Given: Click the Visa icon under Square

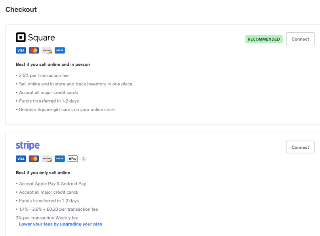Looking at the screenshot, I should 21,51.
